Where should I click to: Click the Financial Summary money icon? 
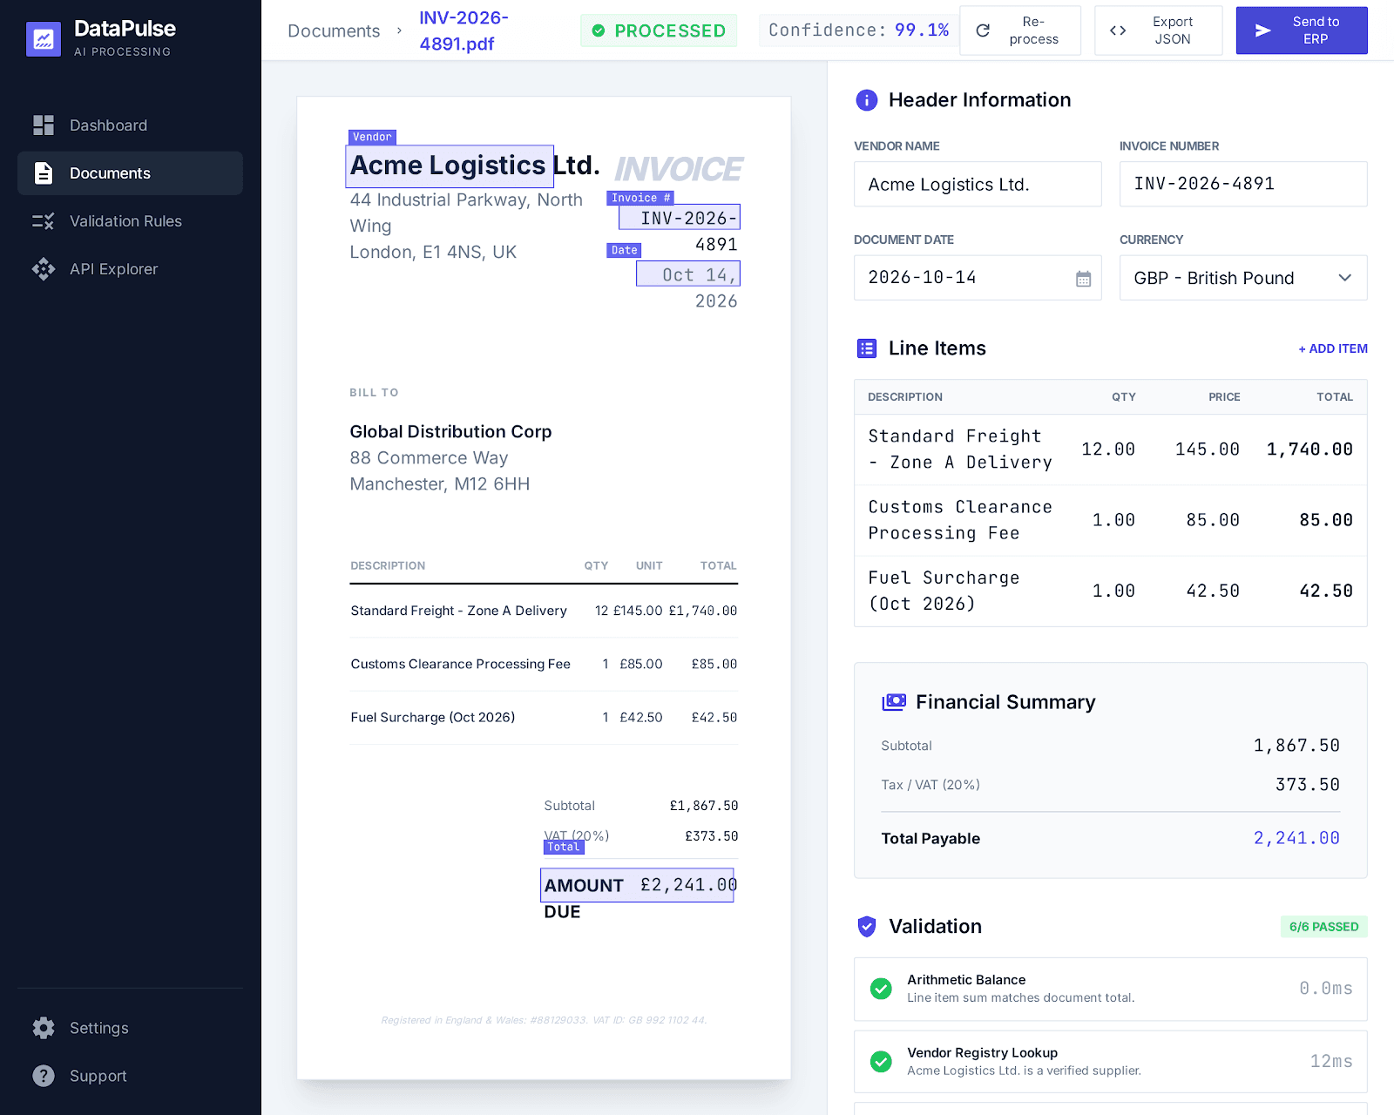tap(893, 702)
